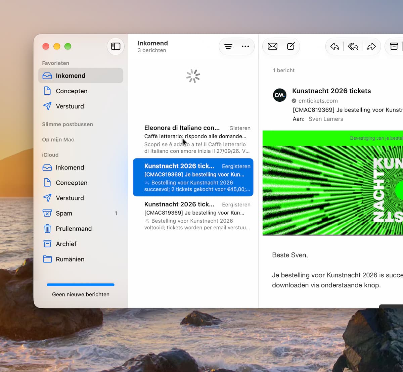Collapse the iCloud section header
The height and width of the screenshot is (372, 403).
[50, 155]
